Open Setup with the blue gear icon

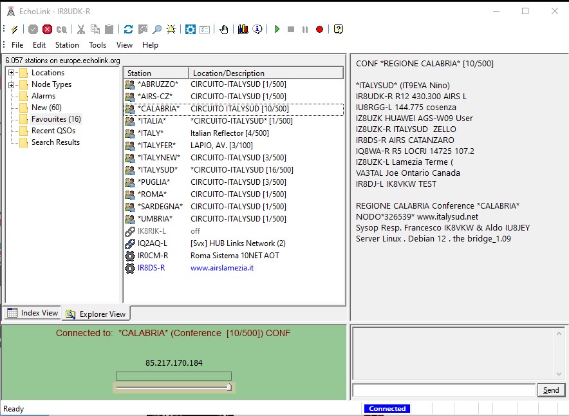pyautogui.click(x=190, y=30)
